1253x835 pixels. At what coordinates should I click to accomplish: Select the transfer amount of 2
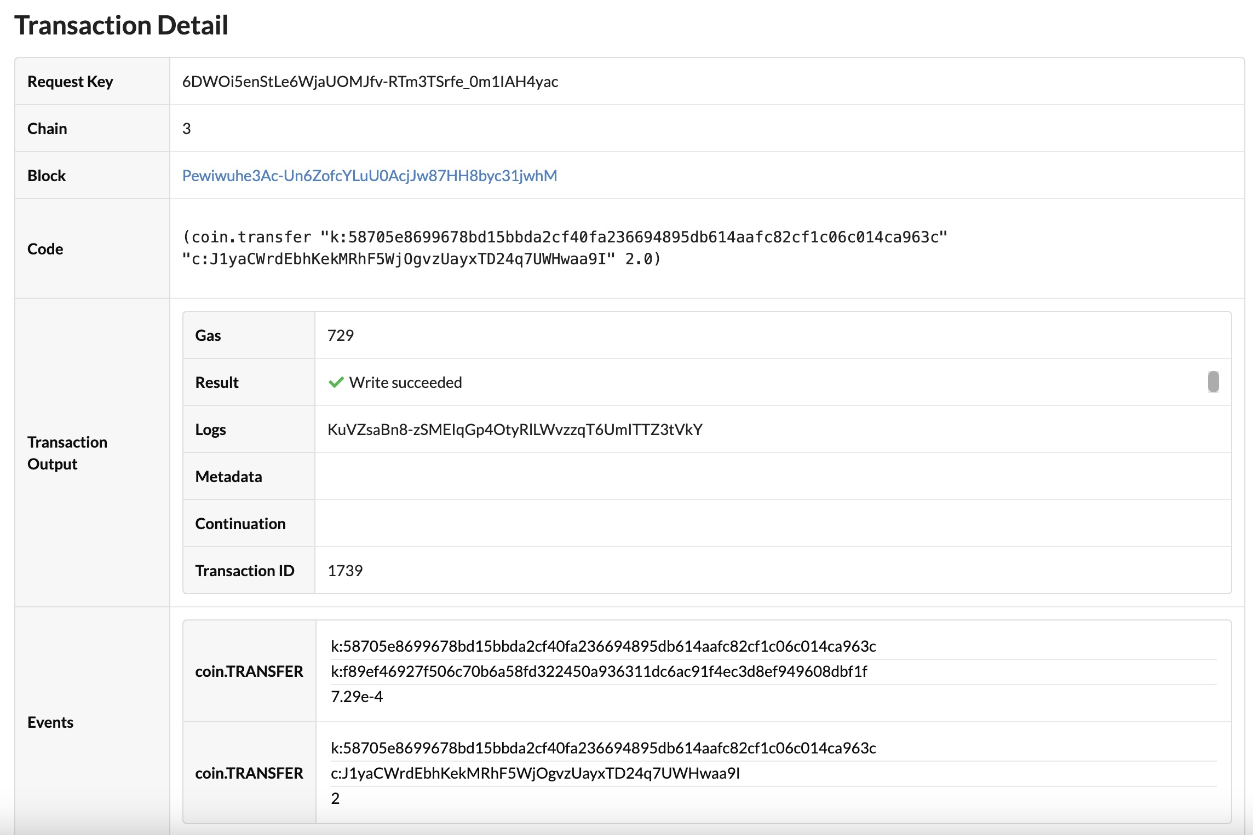tap(335, 798)
